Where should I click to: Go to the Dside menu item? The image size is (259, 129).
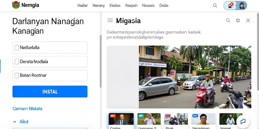coord(164,6)
